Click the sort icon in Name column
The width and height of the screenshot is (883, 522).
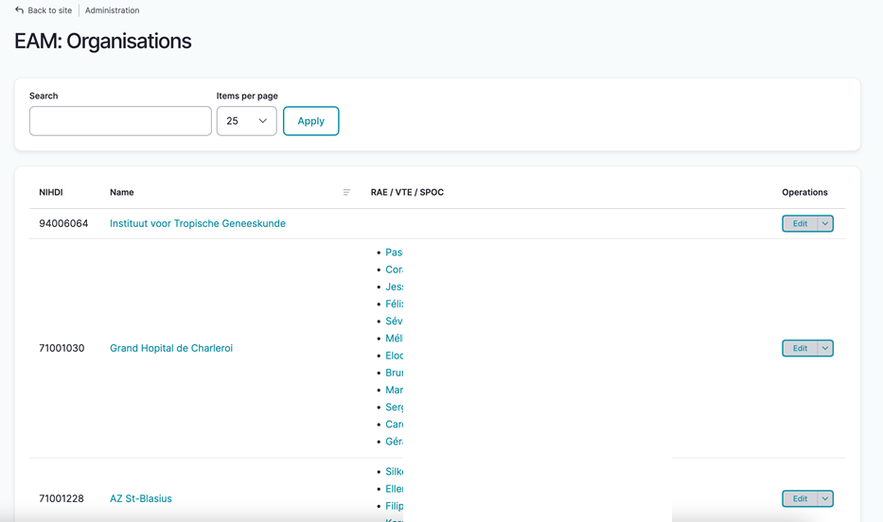[x=346, y=192]
